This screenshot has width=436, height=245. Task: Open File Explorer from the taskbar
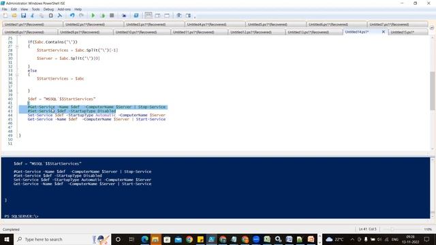pyautogui.click(x=155, y=239)
